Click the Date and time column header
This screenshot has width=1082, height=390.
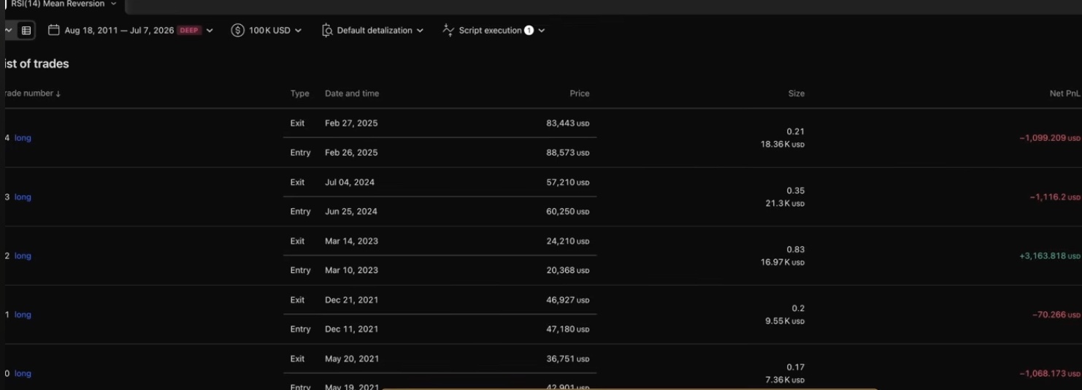[x=352, y=93]
